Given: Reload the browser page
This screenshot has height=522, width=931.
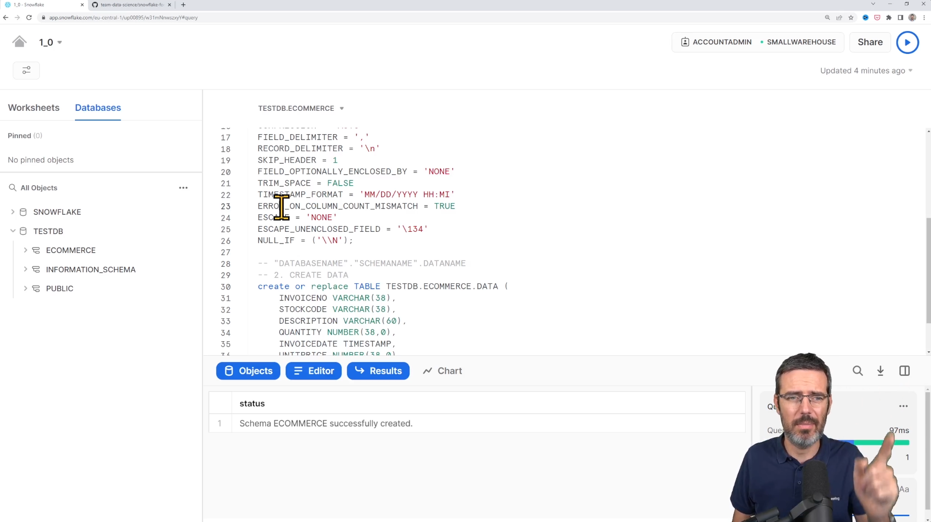Looking at the screenshot, I should pos(29,17).
